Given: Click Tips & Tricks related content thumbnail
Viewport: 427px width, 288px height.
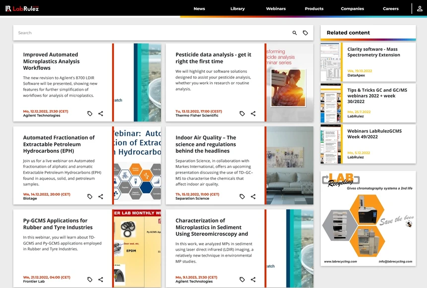Looking at the screenshot, I should [331, 103].
